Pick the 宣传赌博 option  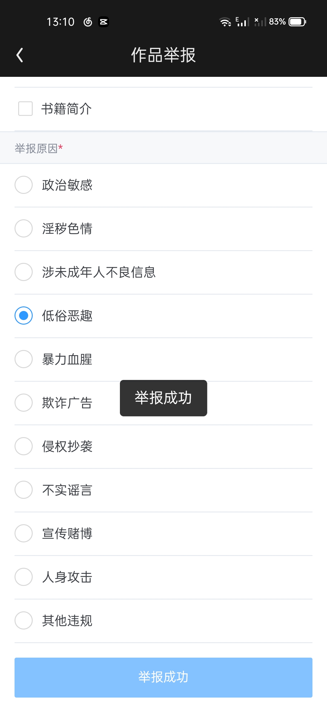(24, 533)
